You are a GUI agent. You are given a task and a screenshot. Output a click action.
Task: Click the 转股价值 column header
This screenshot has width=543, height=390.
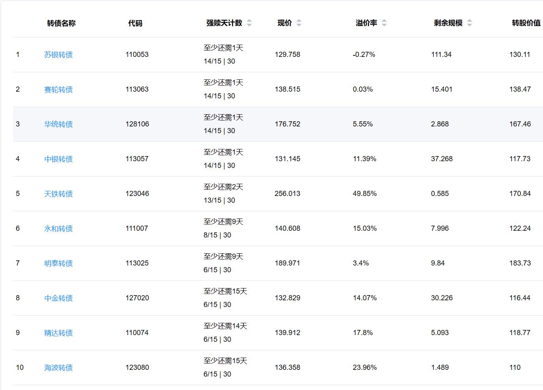[526, 23]
